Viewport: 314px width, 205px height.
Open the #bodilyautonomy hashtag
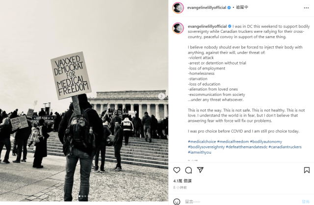click(x=266, y=141)
